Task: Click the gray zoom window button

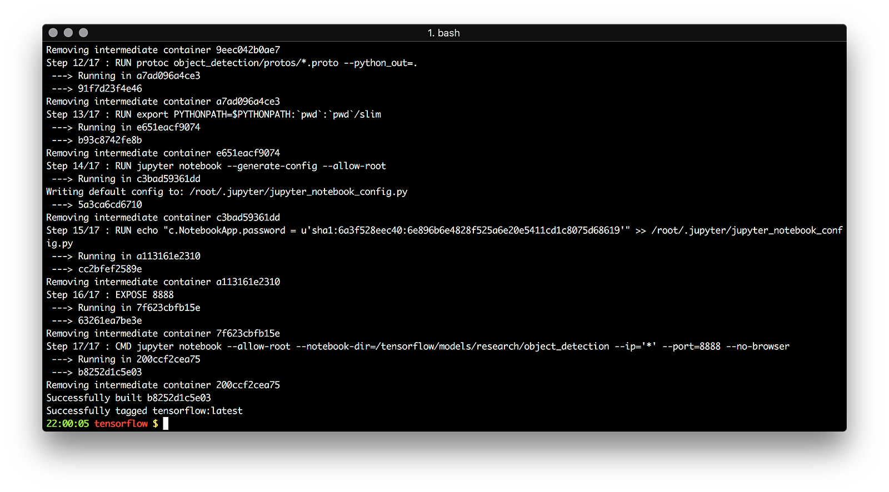Action: tap(83, 33)
